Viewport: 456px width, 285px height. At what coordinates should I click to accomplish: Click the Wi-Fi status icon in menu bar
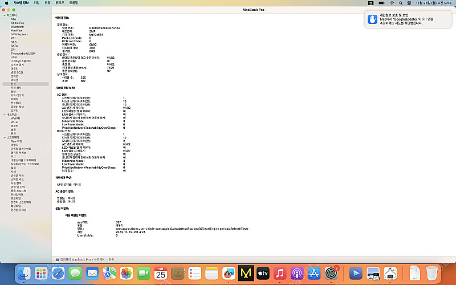(x=392, y=3)
